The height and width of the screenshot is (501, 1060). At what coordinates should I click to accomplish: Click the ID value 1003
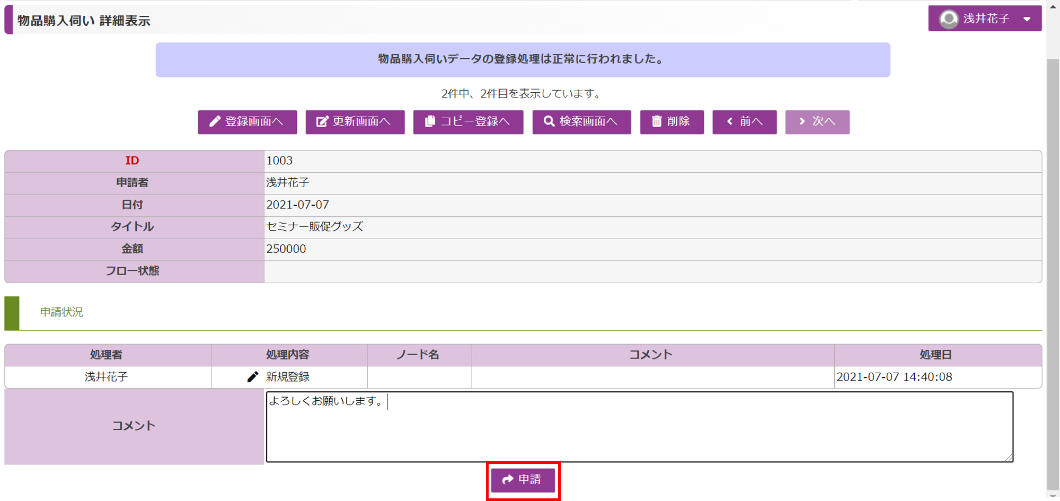[x=279, y=161]
